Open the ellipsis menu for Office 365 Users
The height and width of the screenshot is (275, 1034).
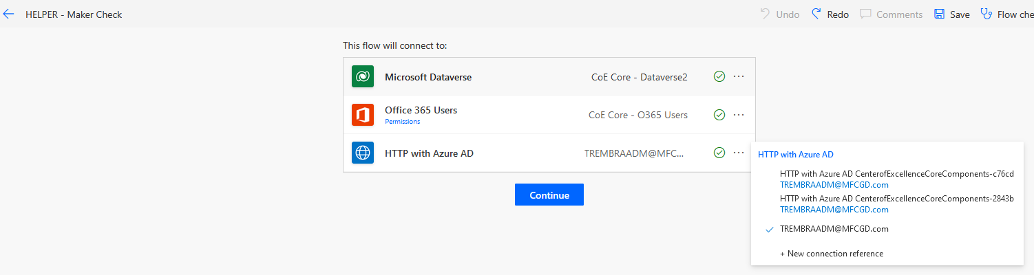tap(739, 115)
